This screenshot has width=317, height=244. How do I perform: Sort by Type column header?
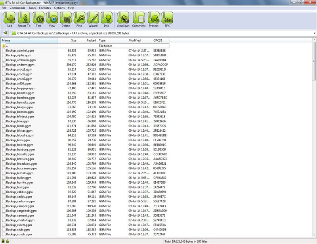click(x=113, y=40)
